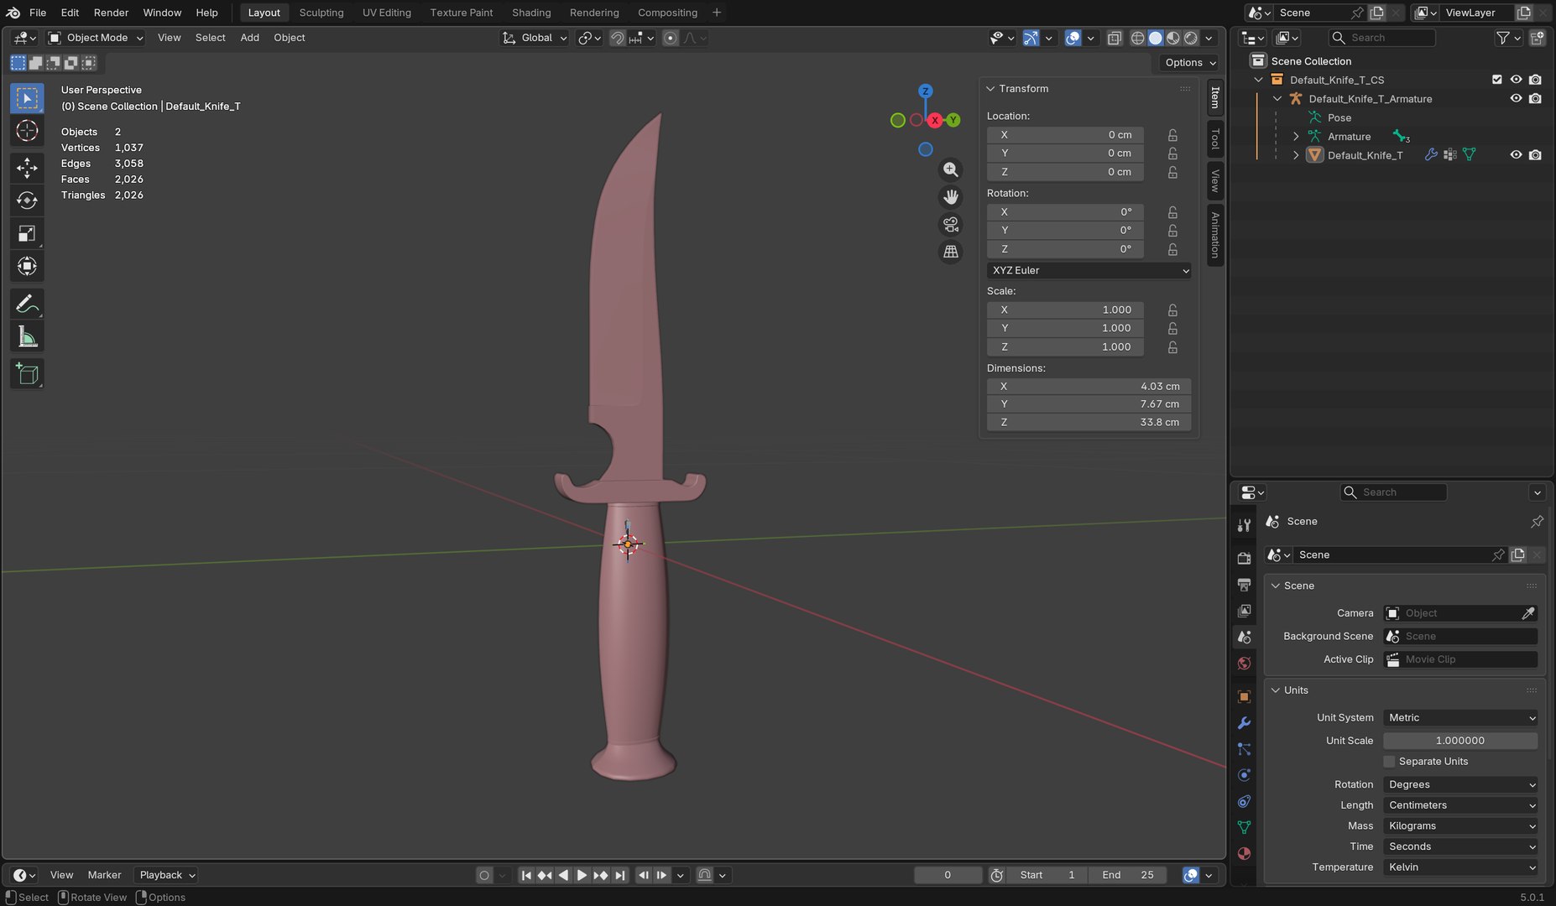Click the Scale X value field
Image resolution: width=1556 pixels, height=906 pixels.
click(1066, 310)
